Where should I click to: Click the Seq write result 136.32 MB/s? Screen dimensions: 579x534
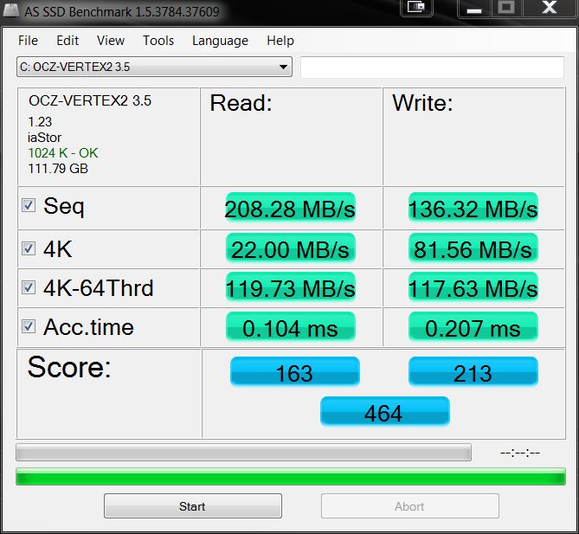tap(473, 208)
